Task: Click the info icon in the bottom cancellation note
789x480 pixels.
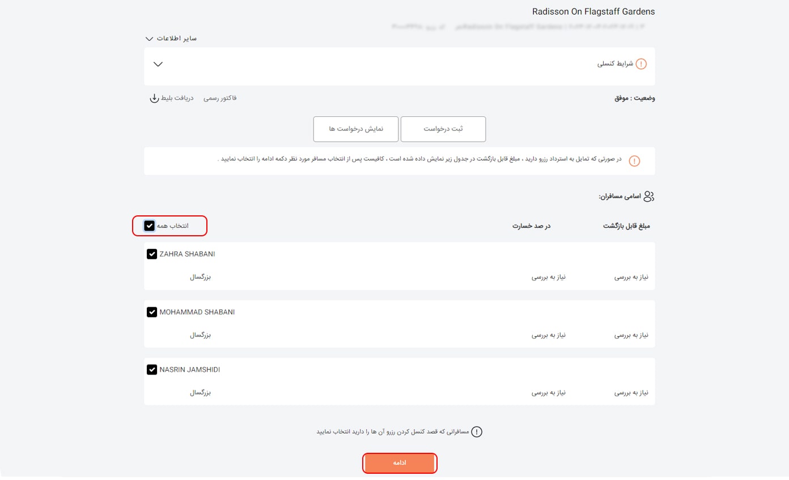Action: (477, 432)
